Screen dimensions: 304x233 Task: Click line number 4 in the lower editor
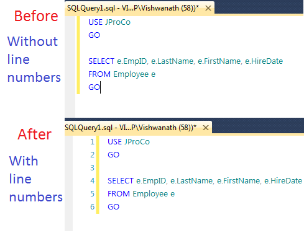(92, 181)
